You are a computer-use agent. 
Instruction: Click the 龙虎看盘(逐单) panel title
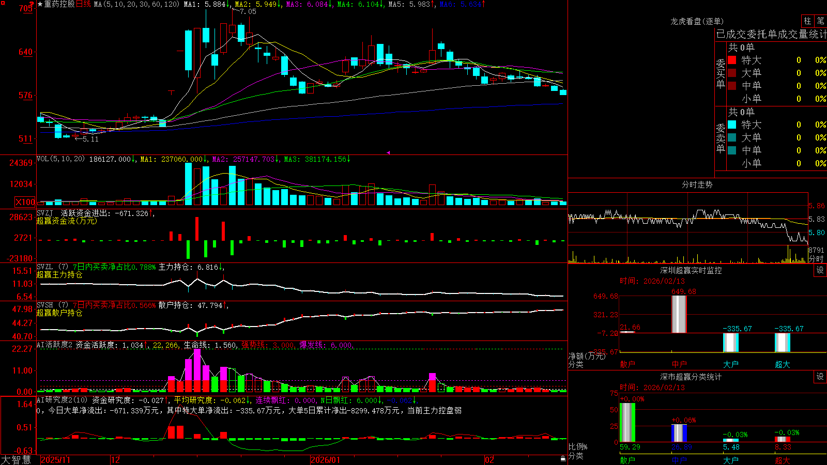(x=697, y=21)
